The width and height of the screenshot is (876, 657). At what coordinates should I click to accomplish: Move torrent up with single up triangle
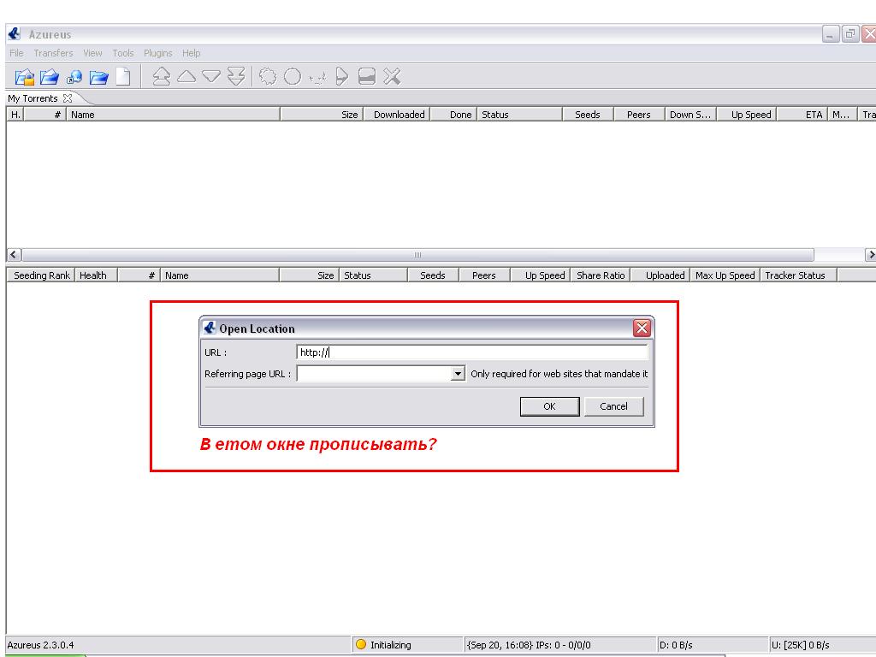coord(186,76)
